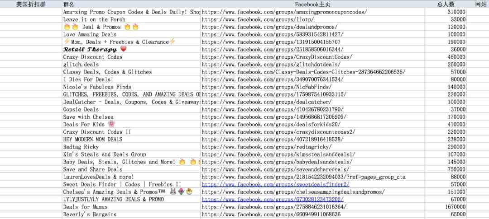
Task: Select the Facebook主页 column header
Action: (x=312, y=4)
